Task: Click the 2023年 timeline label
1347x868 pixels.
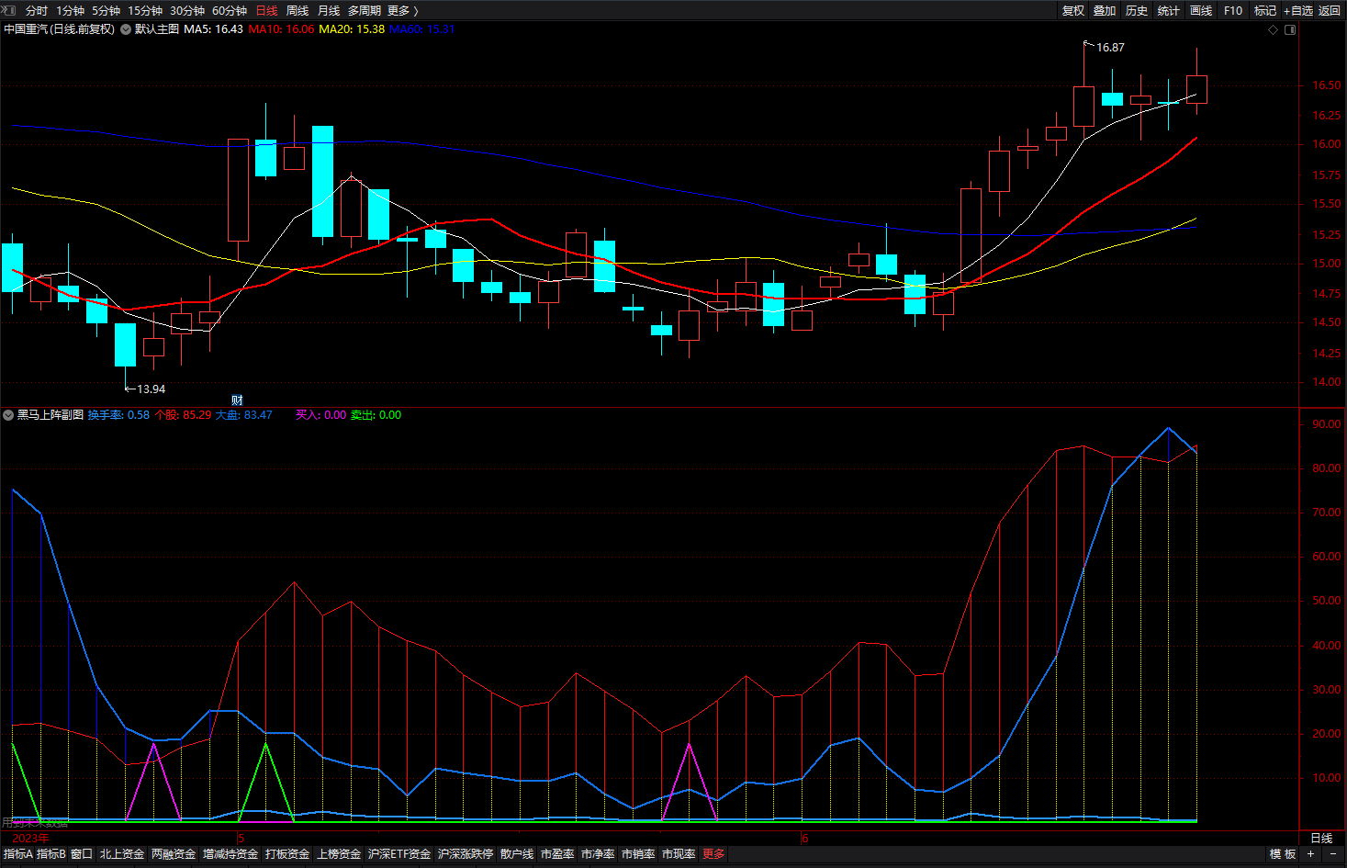Action: point(30,839)
